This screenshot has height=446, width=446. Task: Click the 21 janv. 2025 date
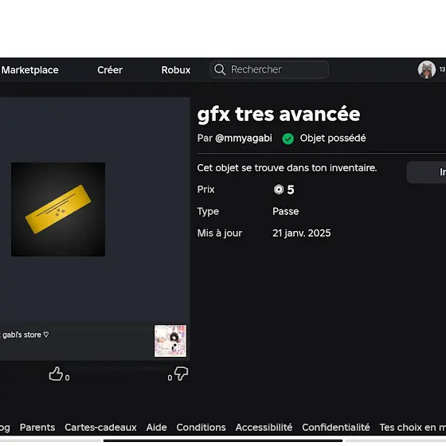pos(302,233)
